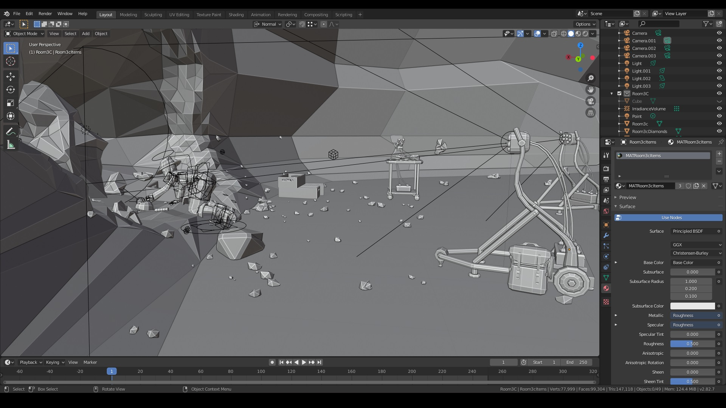Activate the Transform tool

pos(11,116)
